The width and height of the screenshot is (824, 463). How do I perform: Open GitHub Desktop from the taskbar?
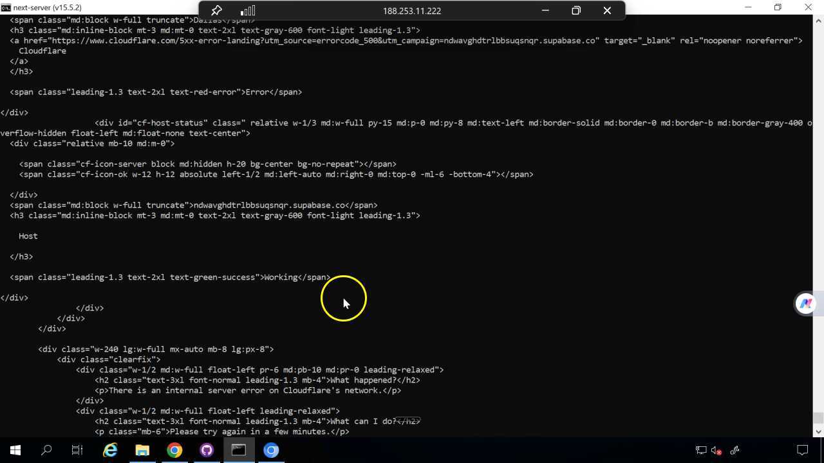[x=207, y=450]
